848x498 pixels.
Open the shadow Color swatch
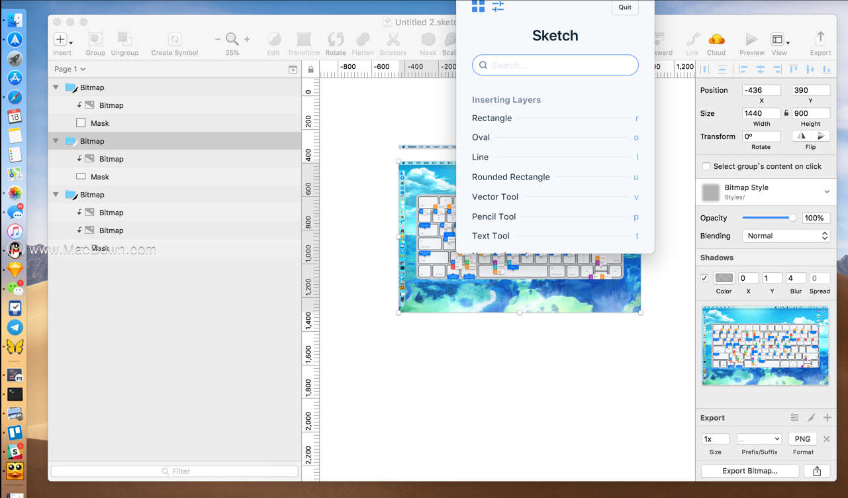724,278
